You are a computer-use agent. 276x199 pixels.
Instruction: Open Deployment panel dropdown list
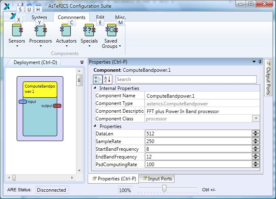[x=82, y=62]
